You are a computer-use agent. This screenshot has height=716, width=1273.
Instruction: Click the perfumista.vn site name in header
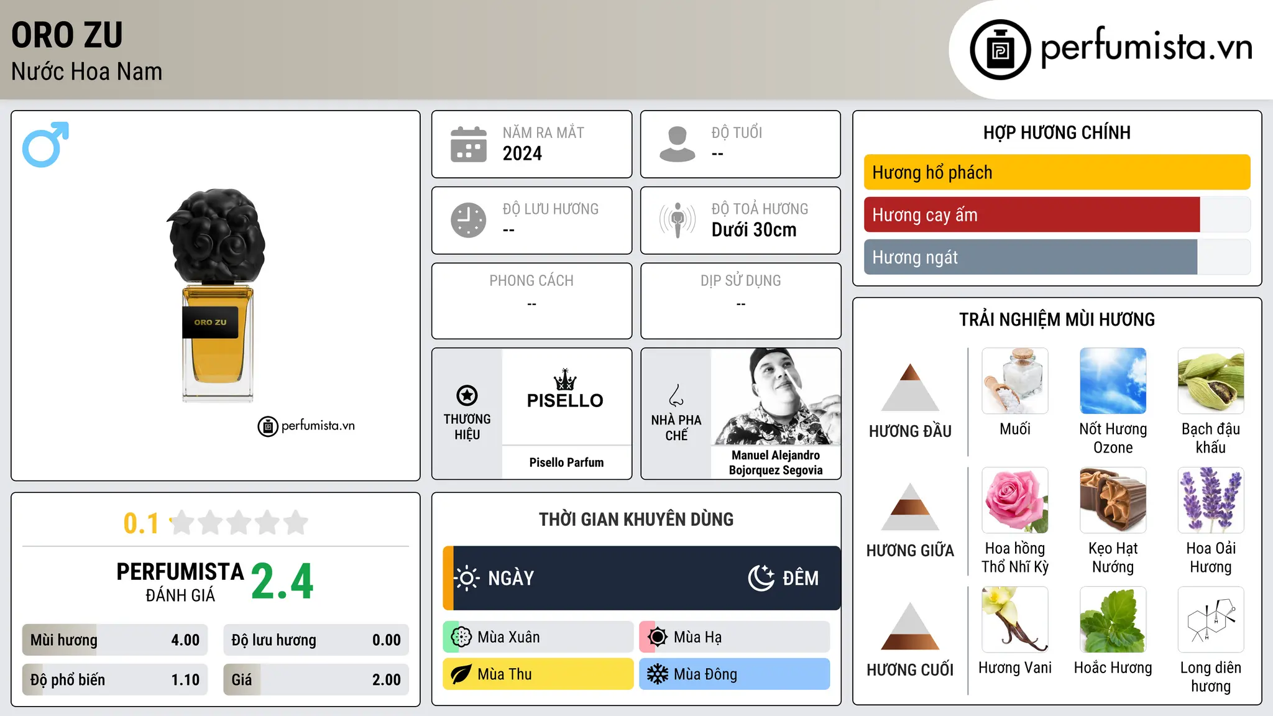[1146, 47]
